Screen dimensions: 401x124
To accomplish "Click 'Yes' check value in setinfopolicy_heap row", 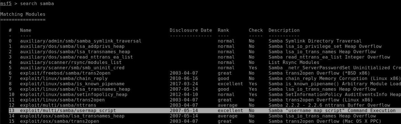I will click(253, 94).
